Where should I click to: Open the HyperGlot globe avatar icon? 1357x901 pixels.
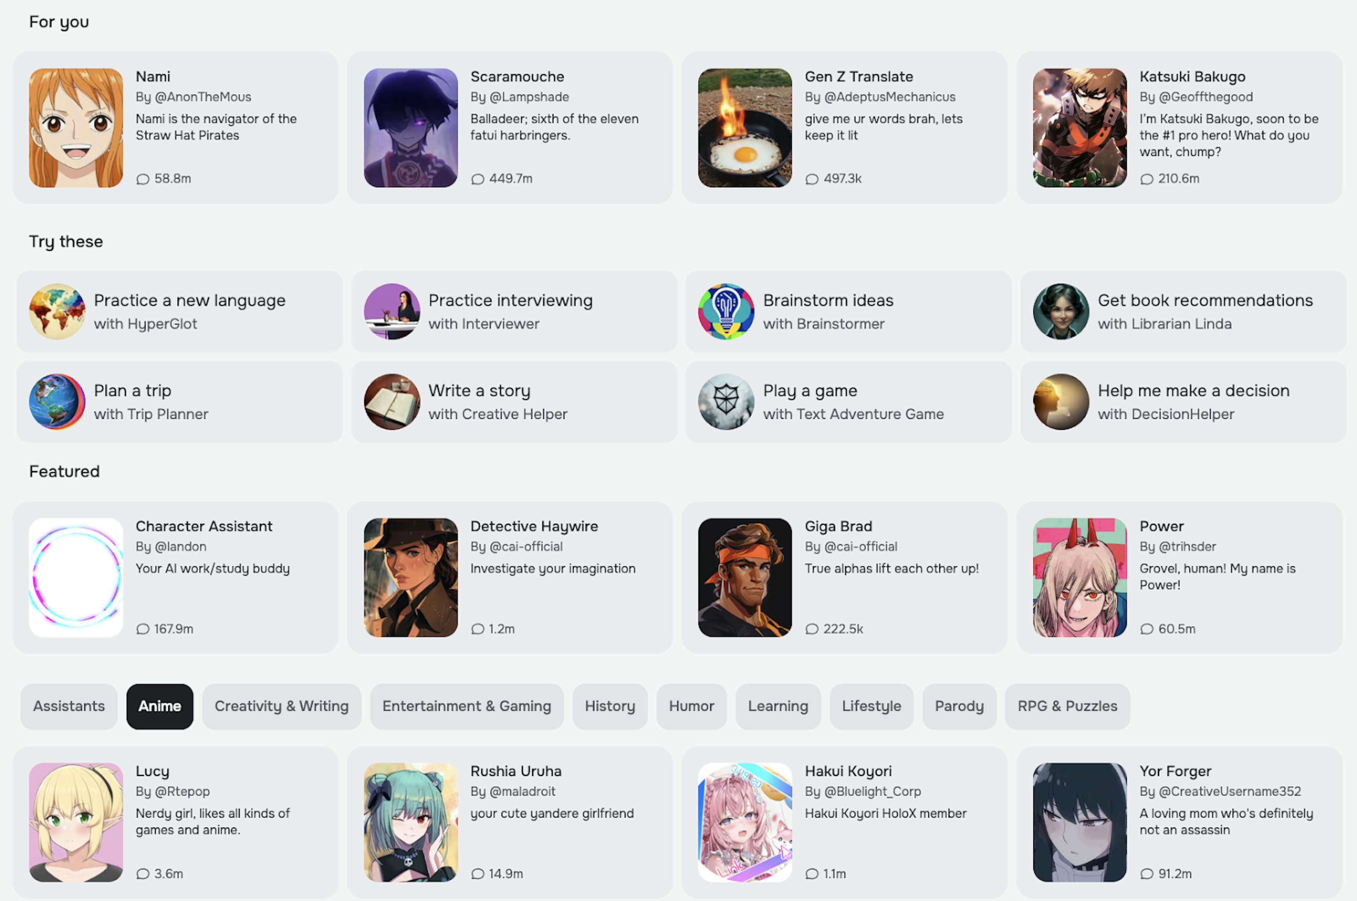point(57,311)
